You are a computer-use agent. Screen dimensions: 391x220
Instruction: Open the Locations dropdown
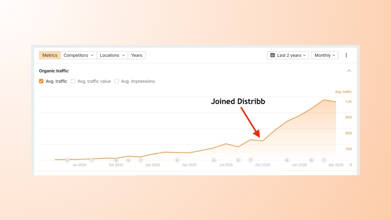pyautogui.click(x=112, y=55)
